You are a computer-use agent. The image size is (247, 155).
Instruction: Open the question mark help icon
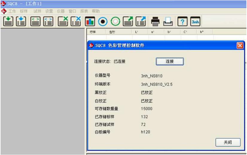[x=182, y=21]
